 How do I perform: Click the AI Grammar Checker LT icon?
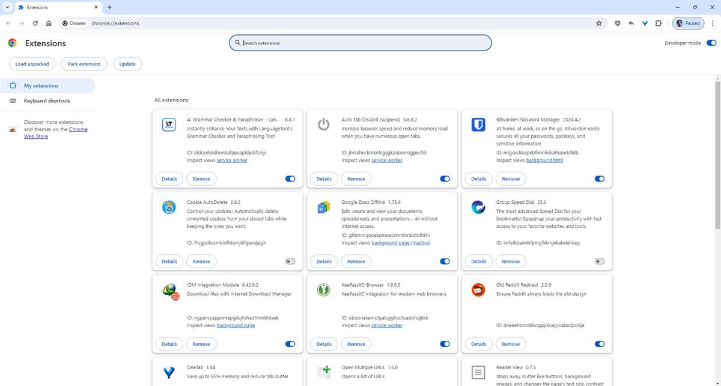169,124
